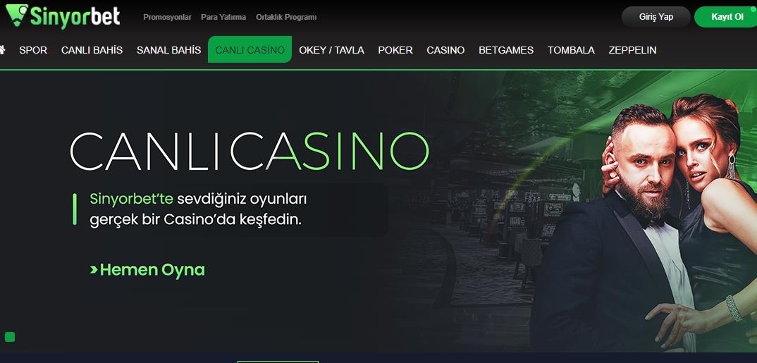Select BETGAMES from navigation
The width and height of the screenshot is (757, 363).
click(x=506, y=50)
